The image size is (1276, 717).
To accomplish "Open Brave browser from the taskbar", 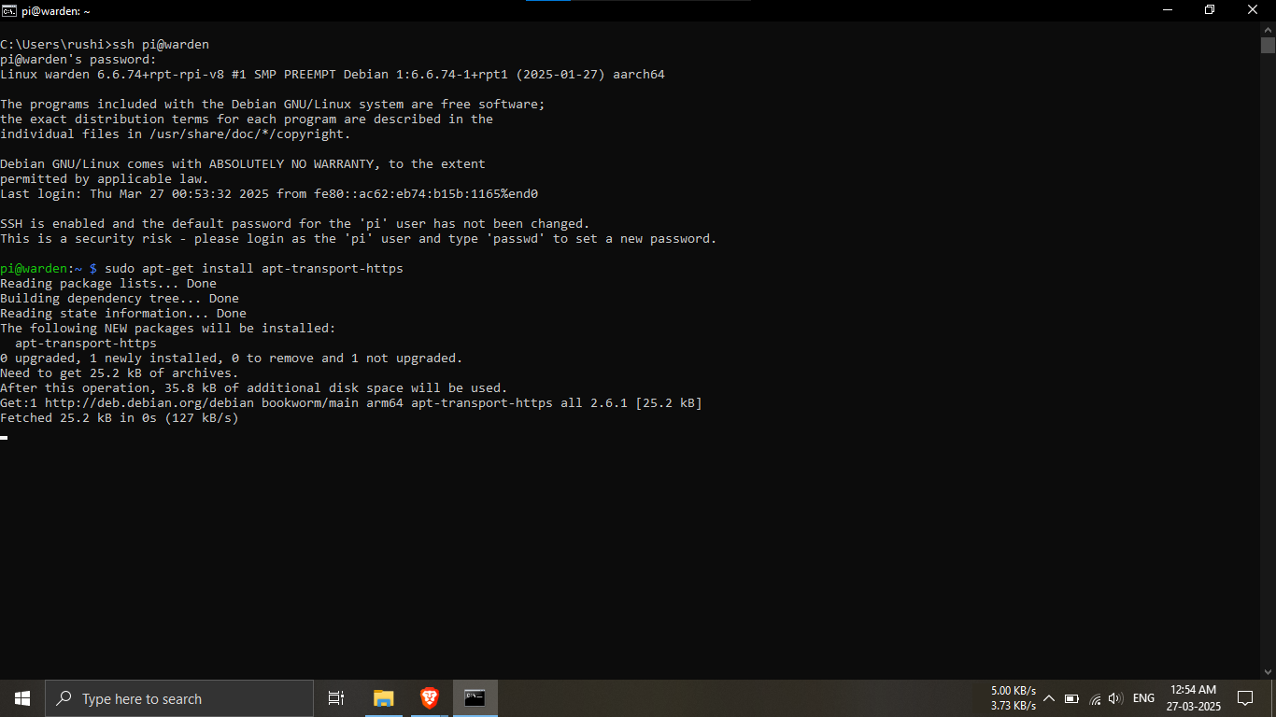I will tap(429, 698).
